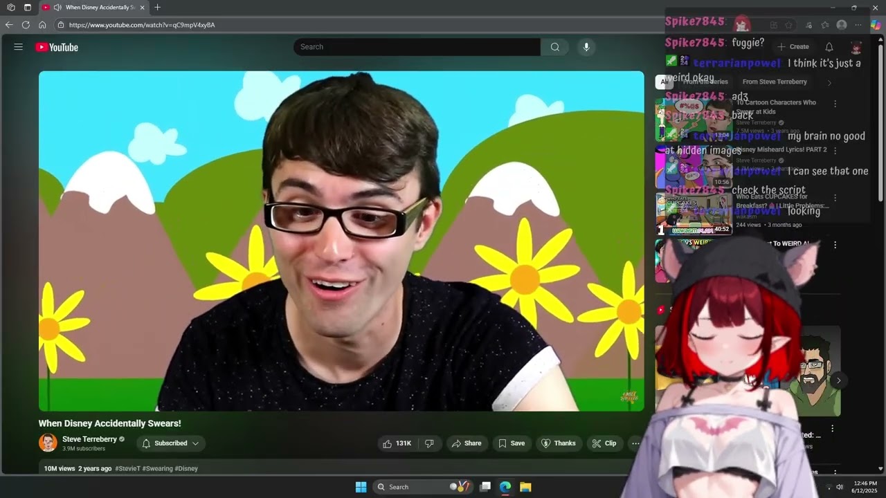Open Edge workspaces icon

tap(11, 8)
